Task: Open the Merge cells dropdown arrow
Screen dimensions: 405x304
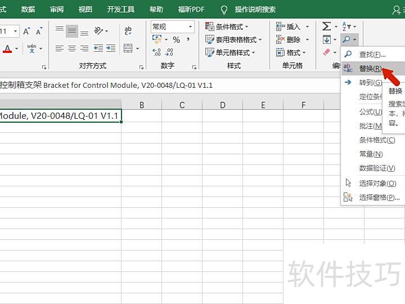Action: 137,48
